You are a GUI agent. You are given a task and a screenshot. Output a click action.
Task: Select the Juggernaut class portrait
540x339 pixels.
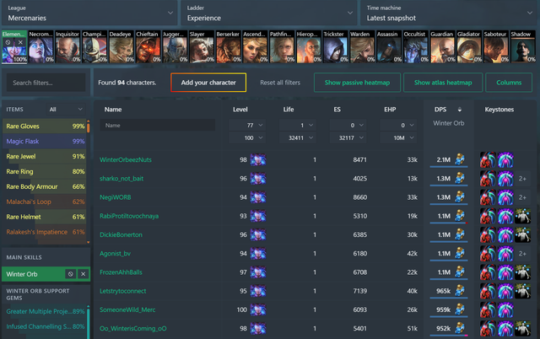click(175, 47)
